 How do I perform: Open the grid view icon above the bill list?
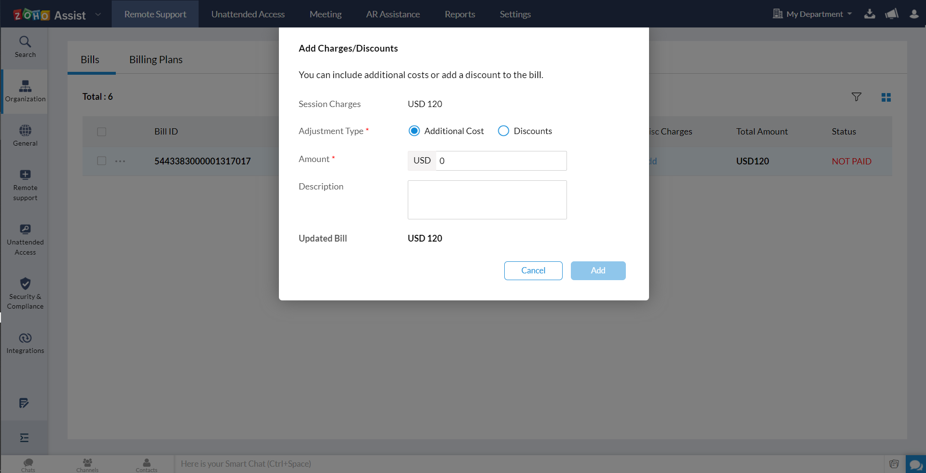pos(886,97)
